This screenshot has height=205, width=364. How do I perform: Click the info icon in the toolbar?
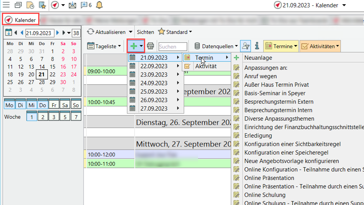(257, 46)
